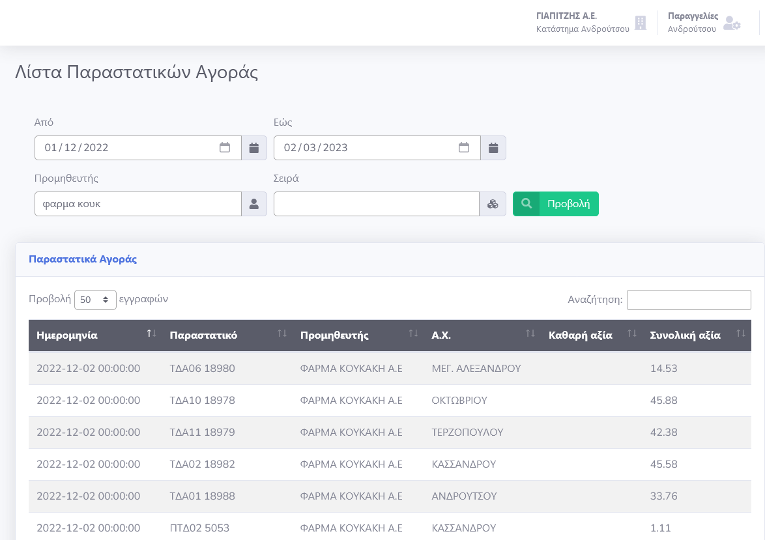Select document ΤΔΑ01 18988
This screenshot has width=765, height=540.
tap(202, 496)
